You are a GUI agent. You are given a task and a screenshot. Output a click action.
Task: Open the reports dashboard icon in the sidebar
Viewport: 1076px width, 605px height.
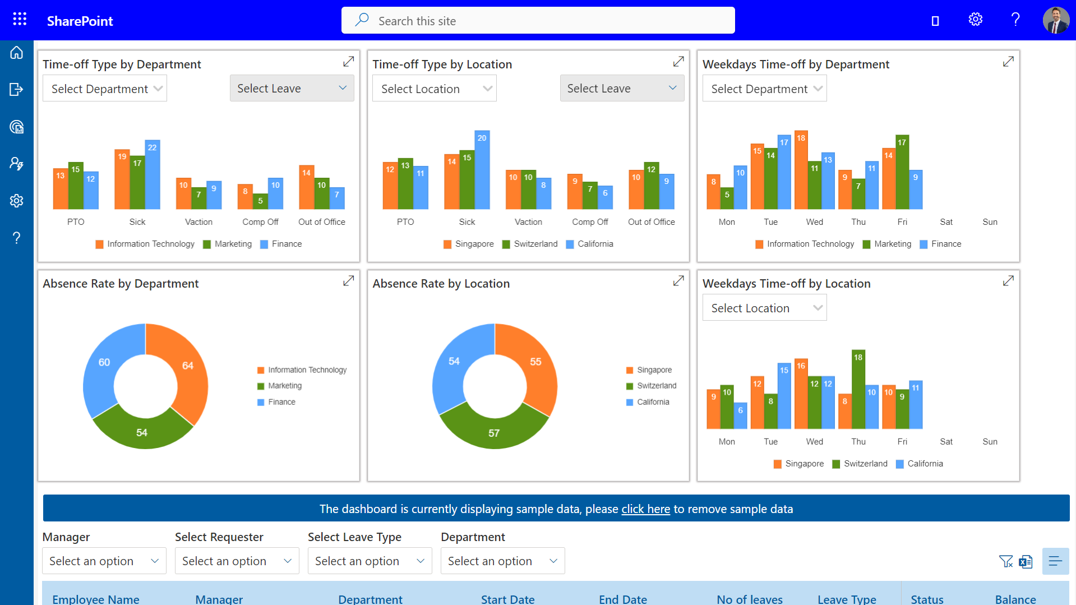[x=17, y=127]
